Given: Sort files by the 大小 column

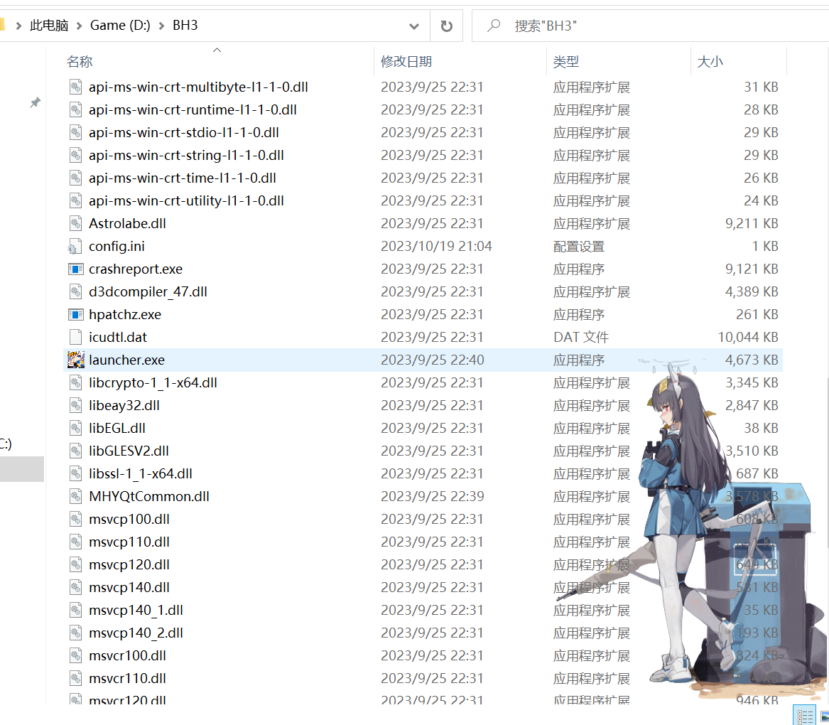Looking at the screenshot, I should click(x=710, y=61).
